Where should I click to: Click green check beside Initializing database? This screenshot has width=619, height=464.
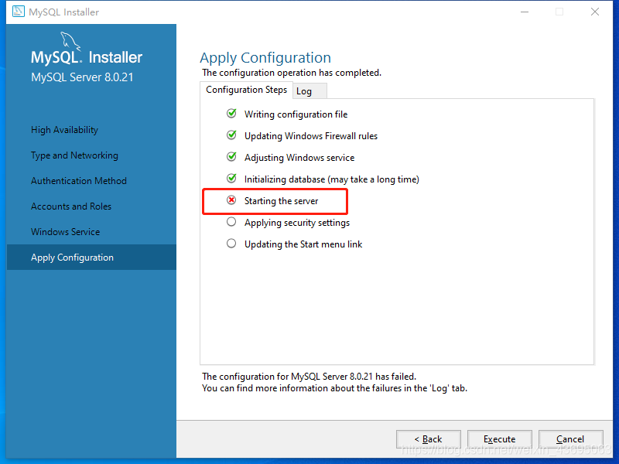(x=231, y=179)
